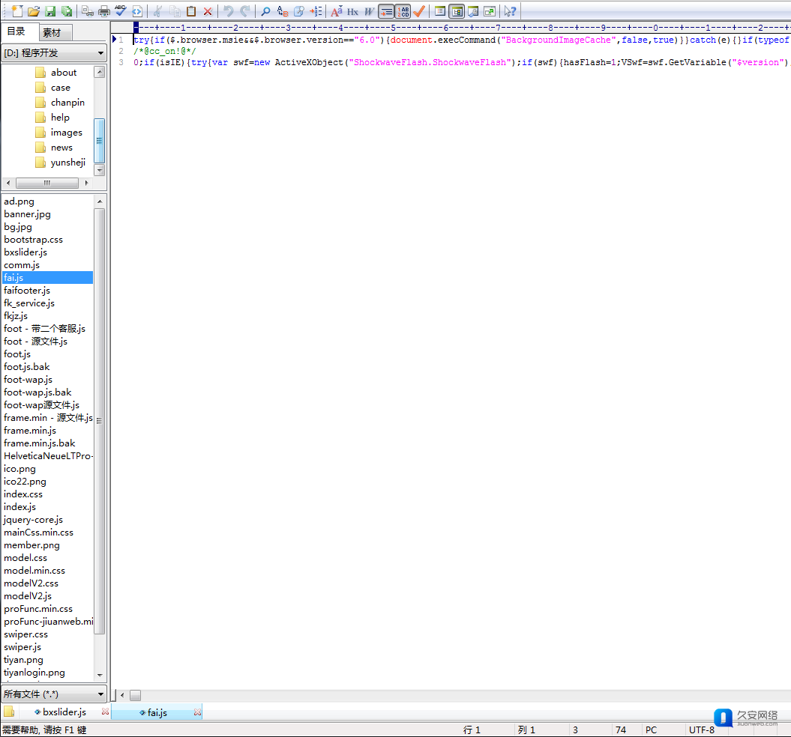Close the fai.js tab
The width and height of the screenshot is (791, 737).
(197, 712)
